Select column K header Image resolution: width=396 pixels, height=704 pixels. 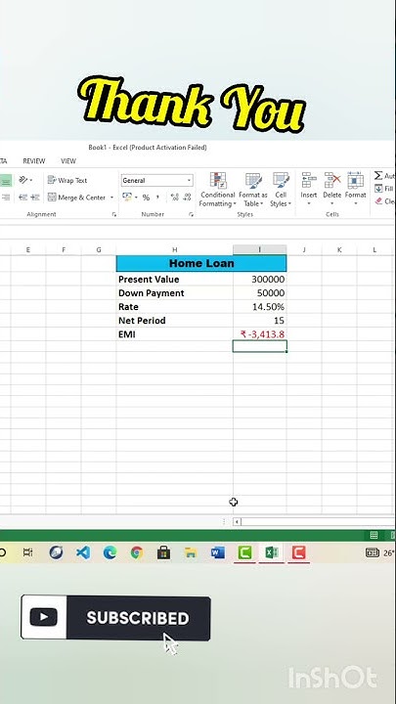(339, 249)
